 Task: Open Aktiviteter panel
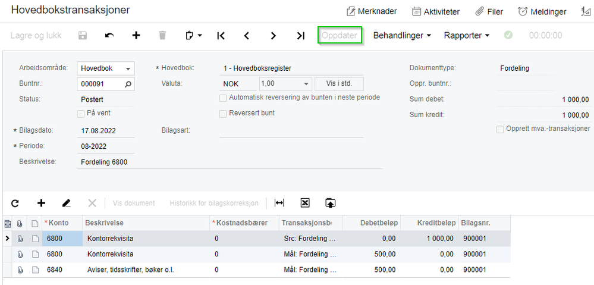tap(436, 11)
